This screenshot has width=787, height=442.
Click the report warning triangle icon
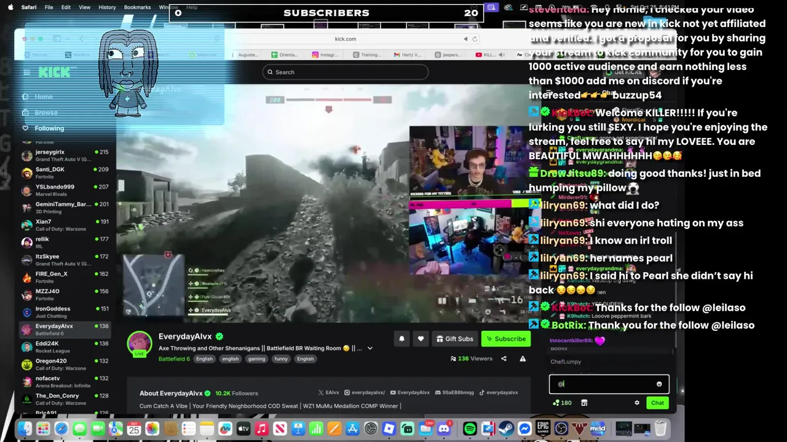[523, 359]
